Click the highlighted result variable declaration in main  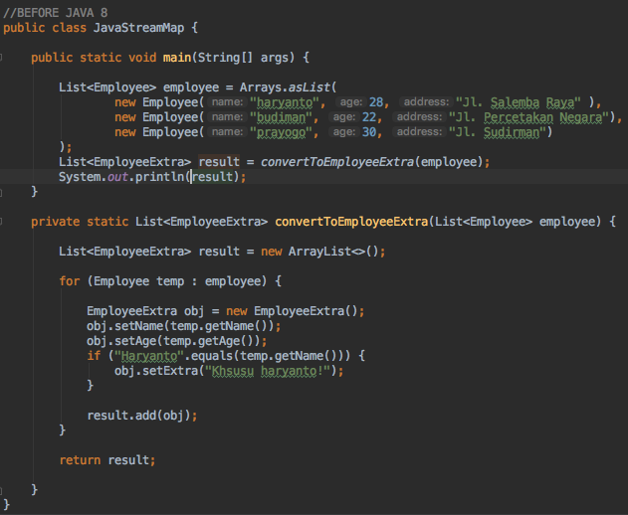(x=219, y=162)
